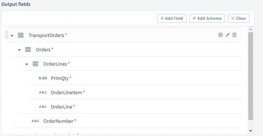Viewport: 263px width, 136px height.
Task: Select the OrderLine field row
Action: tap(135, 107)
